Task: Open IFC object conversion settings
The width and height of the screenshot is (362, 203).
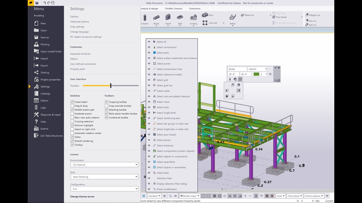Action: [86, 37]
